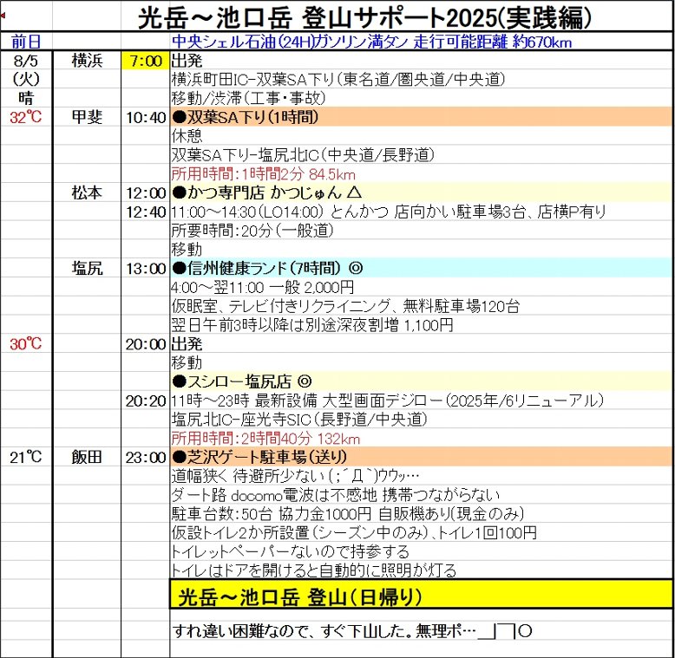Select the yellow 光岳～池口岳 登山(日帰り) banner

422,594
